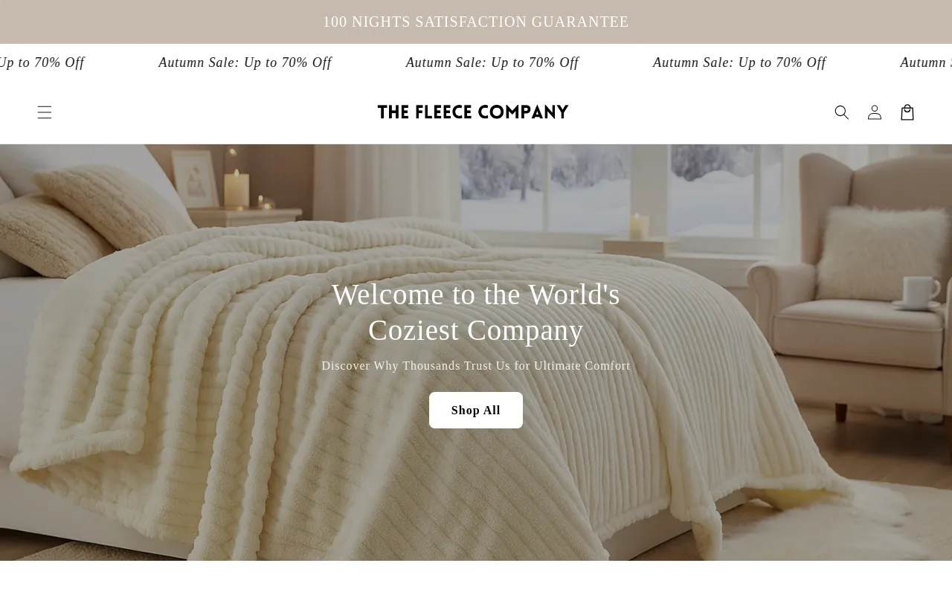Click The Fleece Company logo
This screenshot has height=595, width=952.
pyautogui.click(x=473, y=112)
